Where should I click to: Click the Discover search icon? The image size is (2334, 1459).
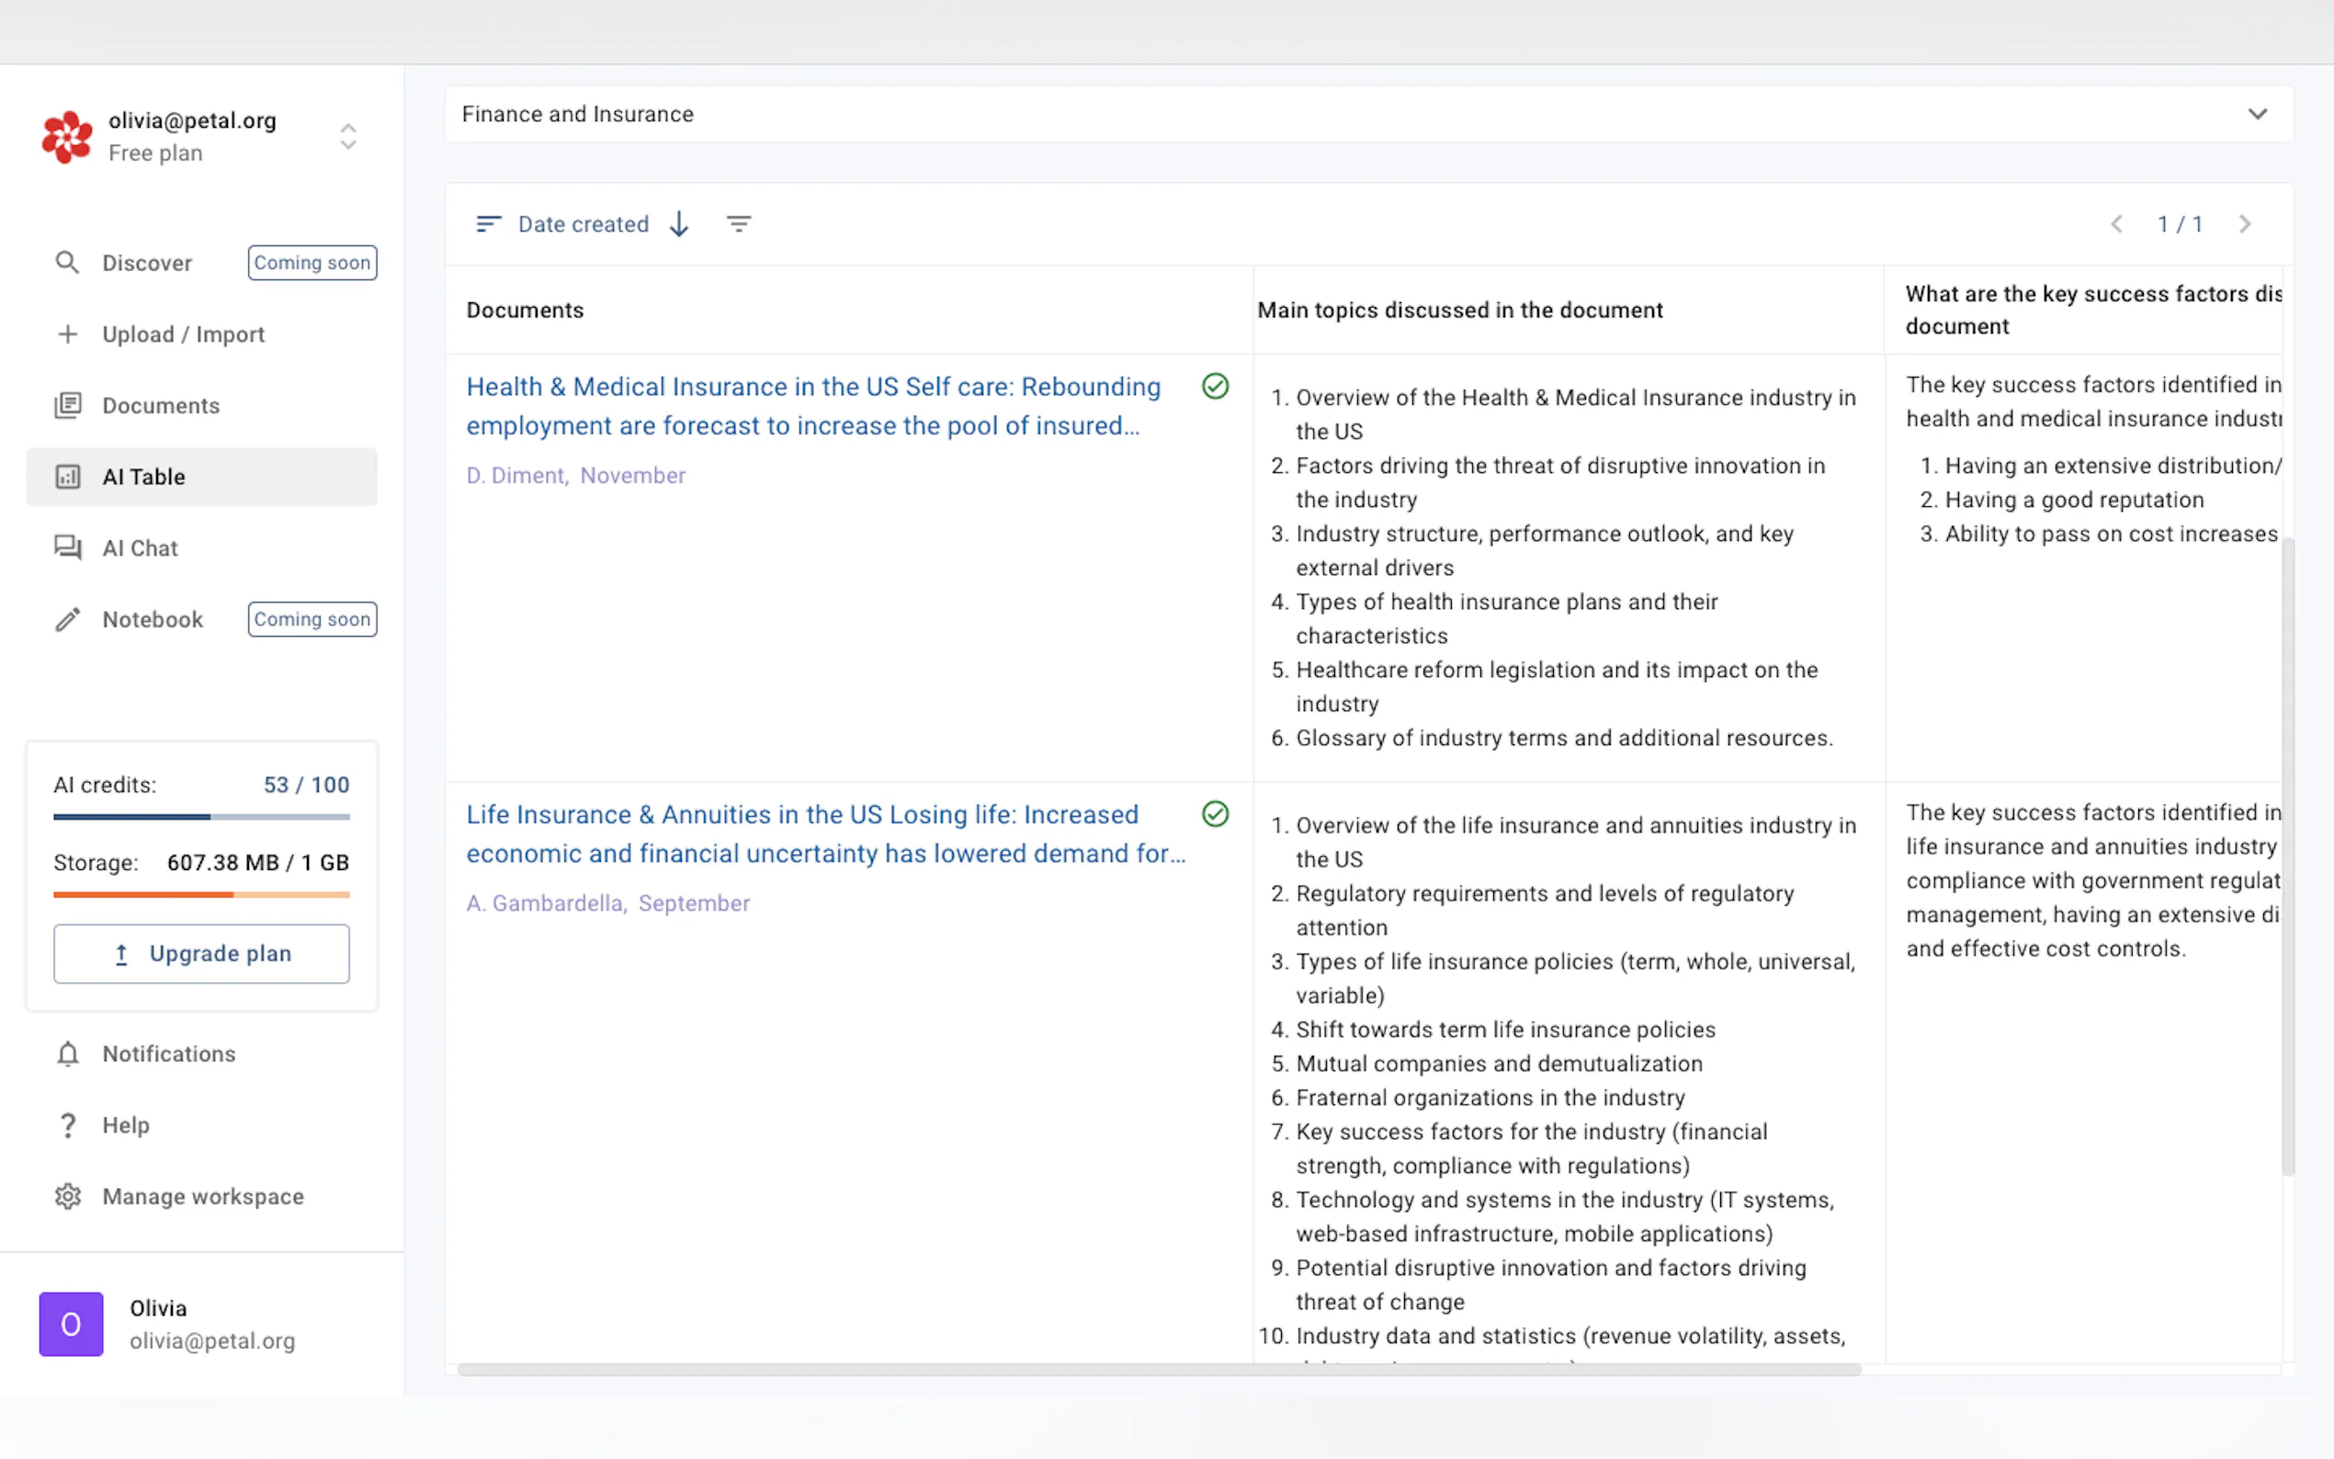pyautogui.click(x=66, y=263)
